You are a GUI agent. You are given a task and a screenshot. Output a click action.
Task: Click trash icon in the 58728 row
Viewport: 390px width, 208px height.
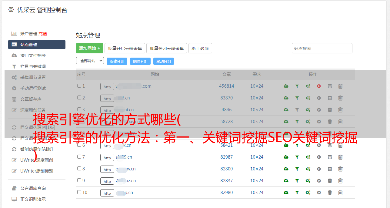[340, 122]
